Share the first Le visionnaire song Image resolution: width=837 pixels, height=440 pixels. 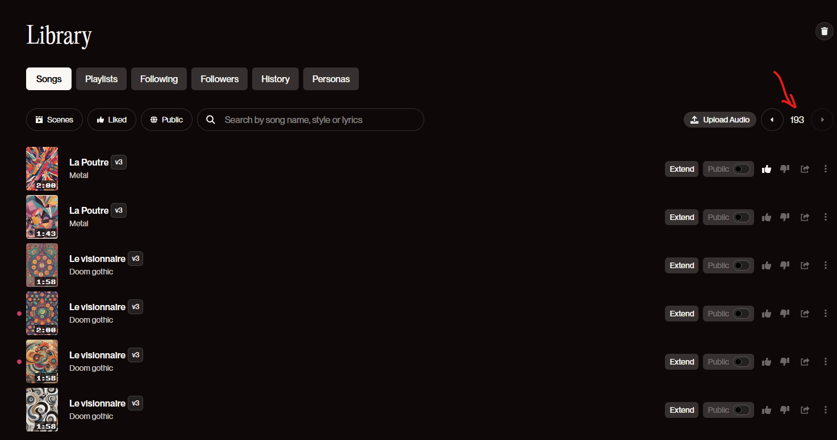point(805,265)
